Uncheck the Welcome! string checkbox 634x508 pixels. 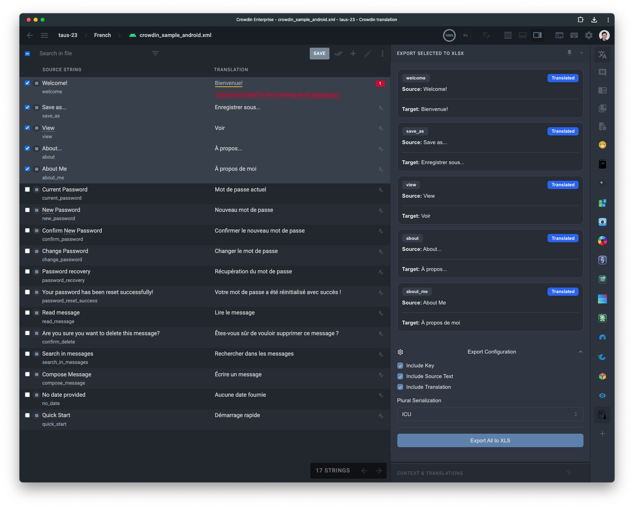pyautogui.click(x=27, y=83)
